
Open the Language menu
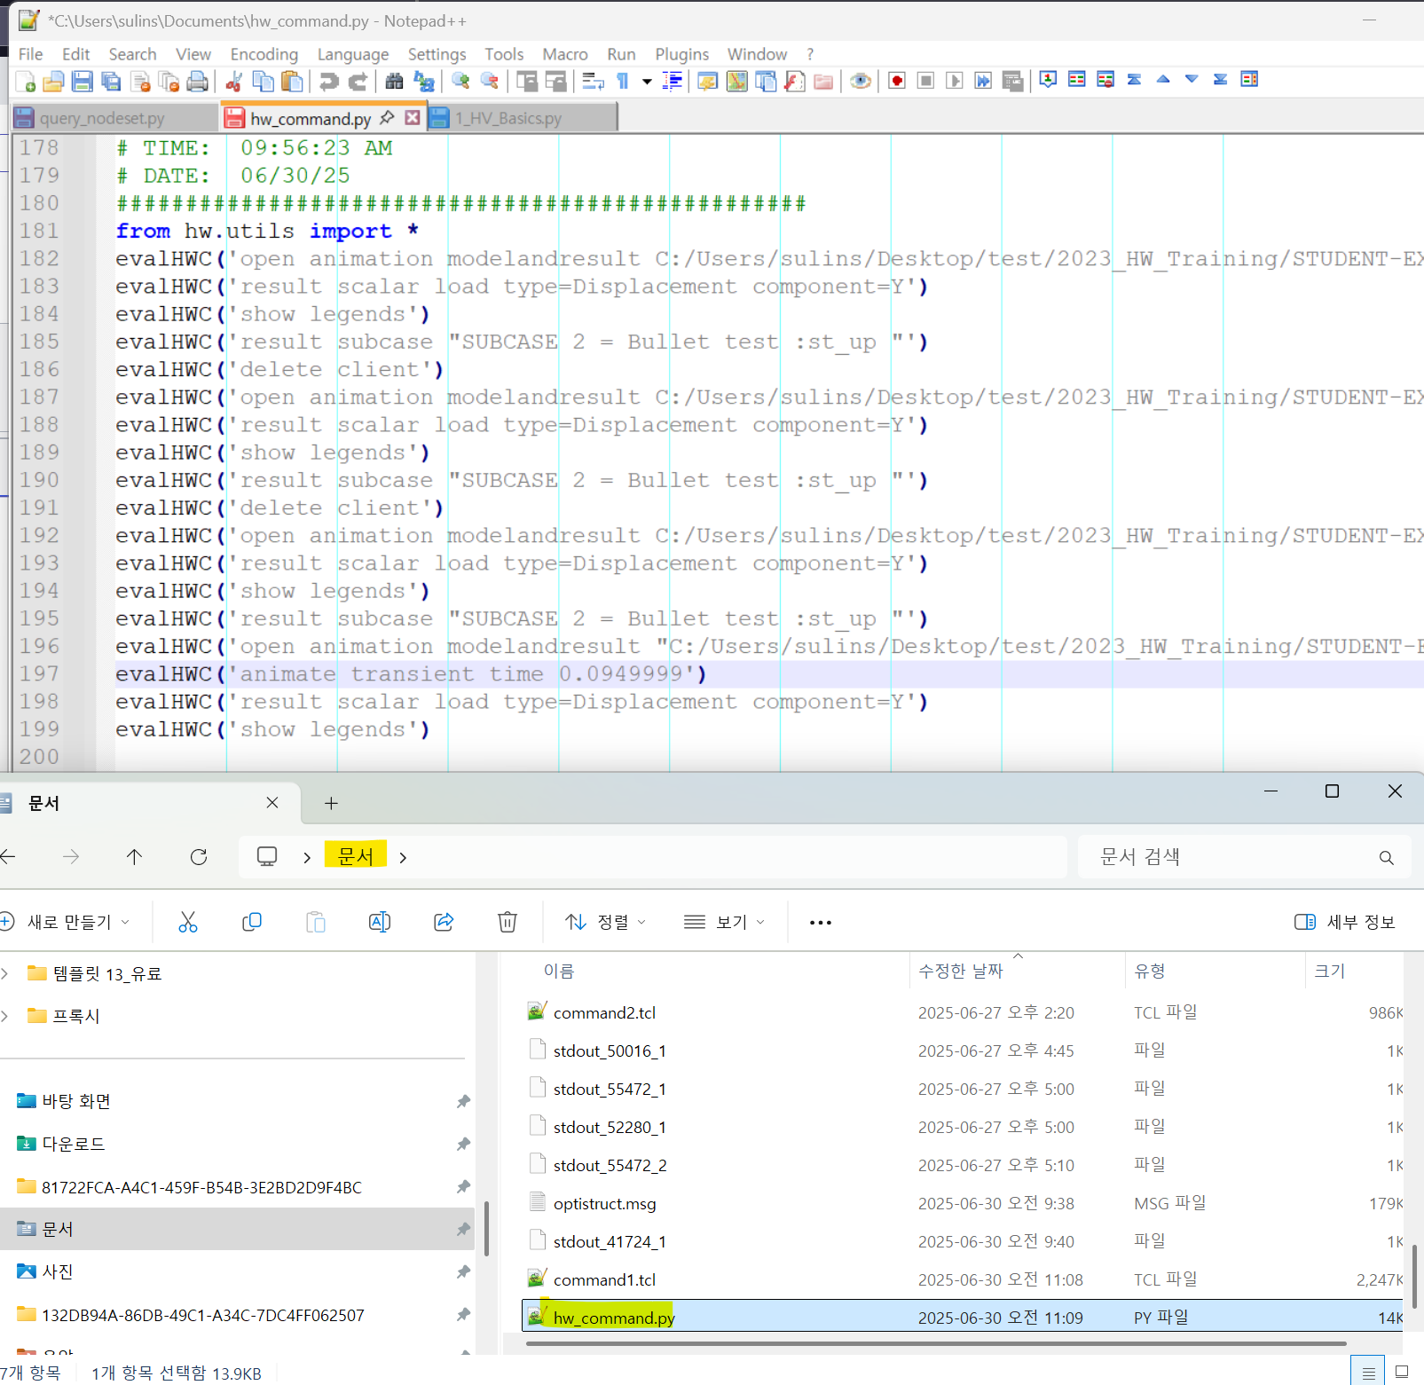click(x=353, y=54)
